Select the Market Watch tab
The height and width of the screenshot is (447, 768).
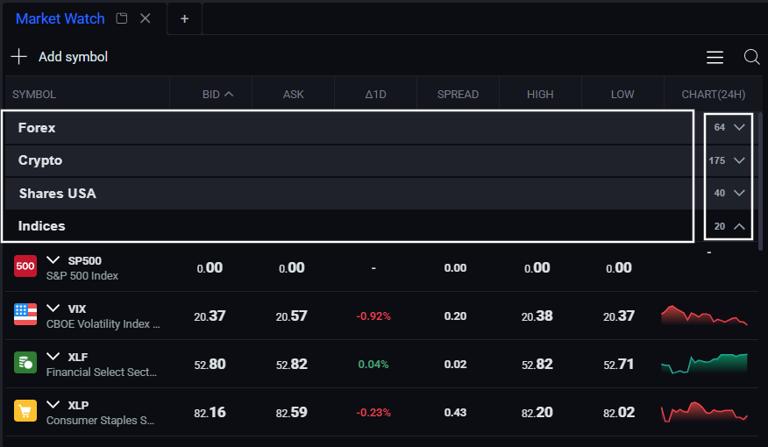click(x=60, y=18)
